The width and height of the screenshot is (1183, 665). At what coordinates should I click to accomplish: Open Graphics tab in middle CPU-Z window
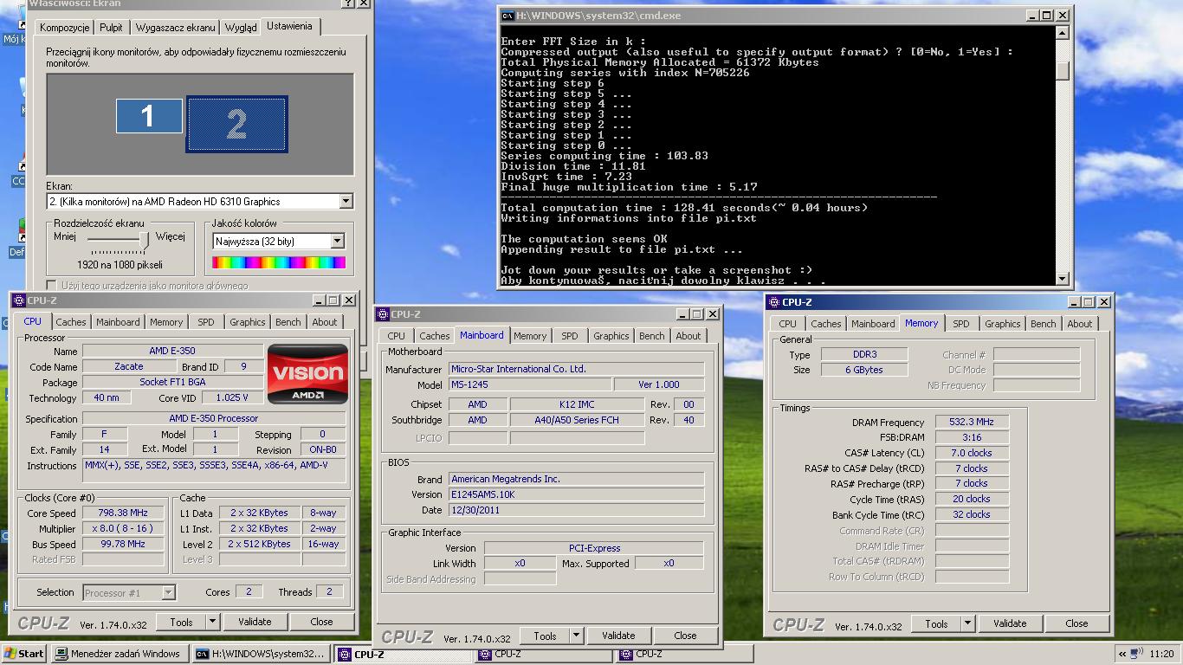pos(611,336)
